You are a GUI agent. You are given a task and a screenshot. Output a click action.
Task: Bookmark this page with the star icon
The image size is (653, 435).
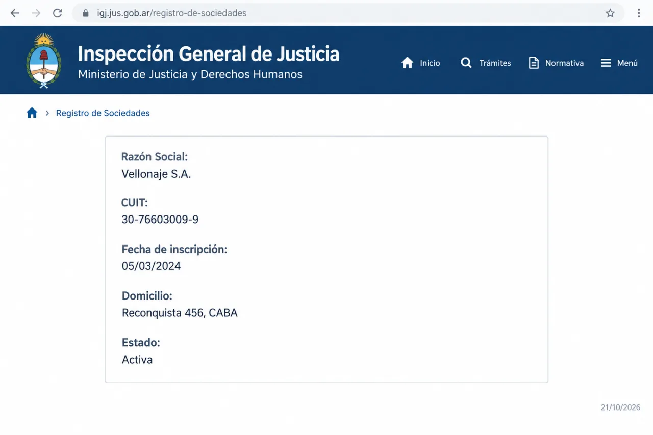tap(610, 13)
